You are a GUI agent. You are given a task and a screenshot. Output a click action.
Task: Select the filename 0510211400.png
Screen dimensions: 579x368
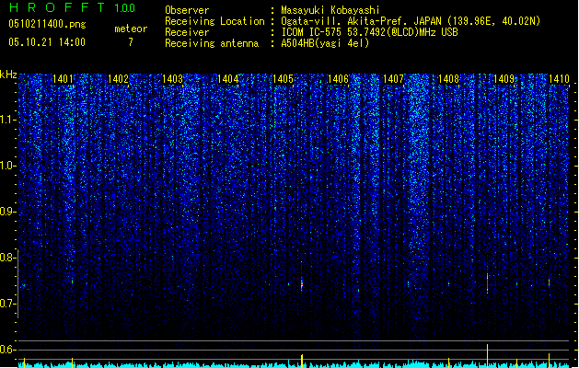pos(47,25)
